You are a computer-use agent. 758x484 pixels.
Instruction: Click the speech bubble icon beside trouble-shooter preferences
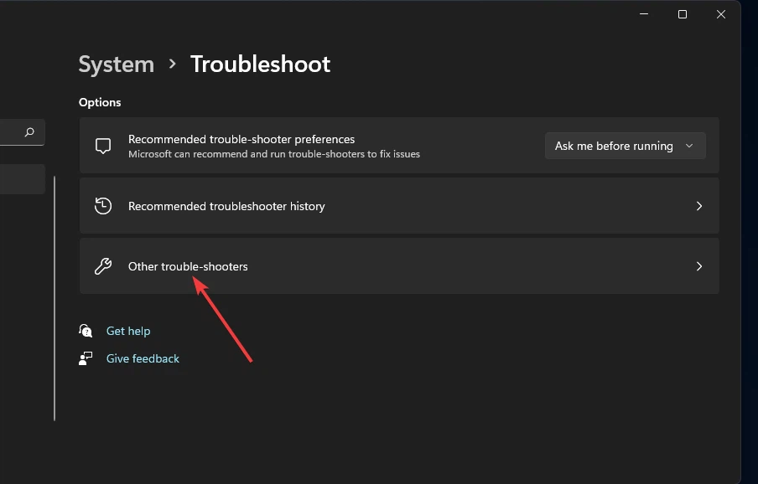coord(103,146)
